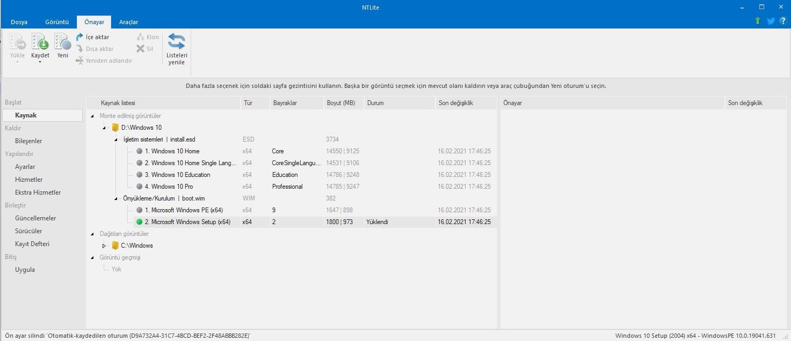Click gray status dot of Windows 10 Pro

(140, 187)
